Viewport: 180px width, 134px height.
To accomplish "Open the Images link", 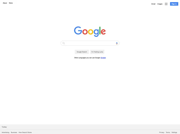I will pyautogui.click(x=160, y=4).
